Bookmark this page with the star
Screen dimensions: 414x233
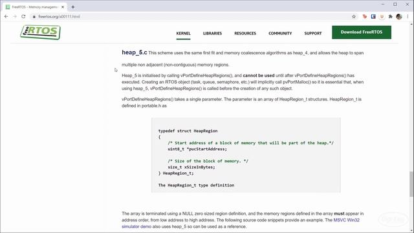coord(354,16)
